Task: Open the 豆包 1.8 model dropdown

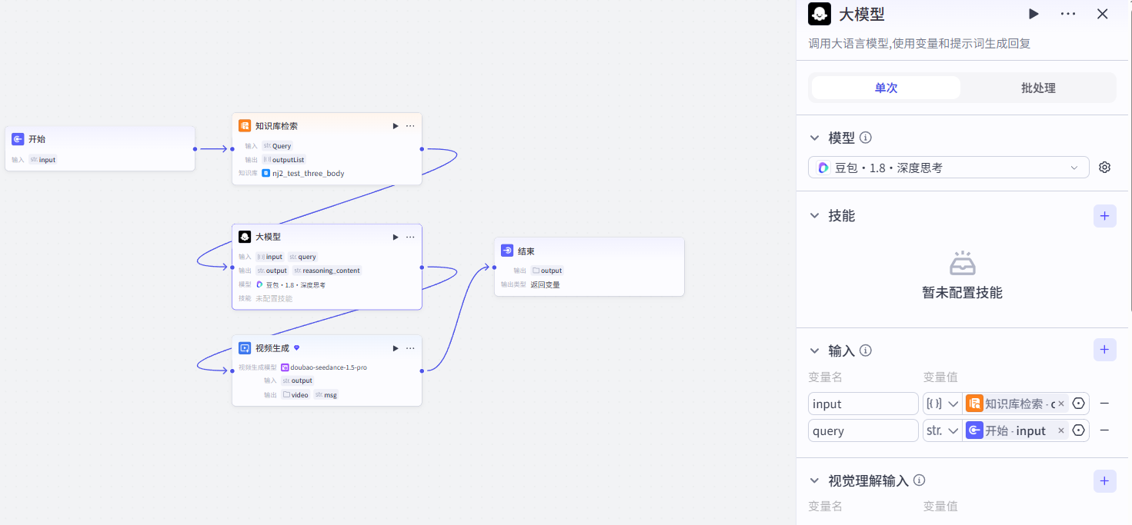Action: pyautogui.click(x=948, y=168)
